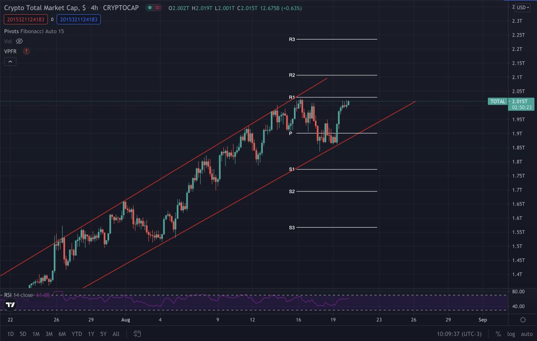Click the R1 pivot level label

292,97
